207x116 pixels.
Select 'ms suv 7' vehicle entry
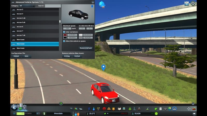(20, 31)
